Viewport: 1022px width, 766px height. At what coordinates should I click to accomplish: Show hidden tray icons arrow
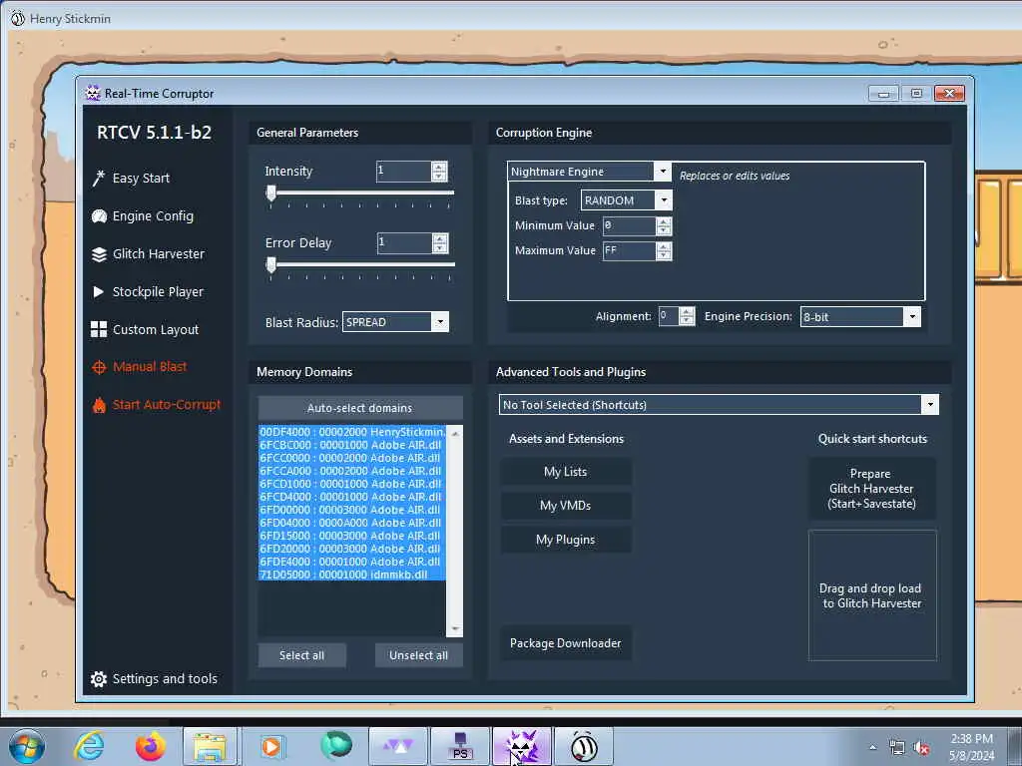point(872,748)
